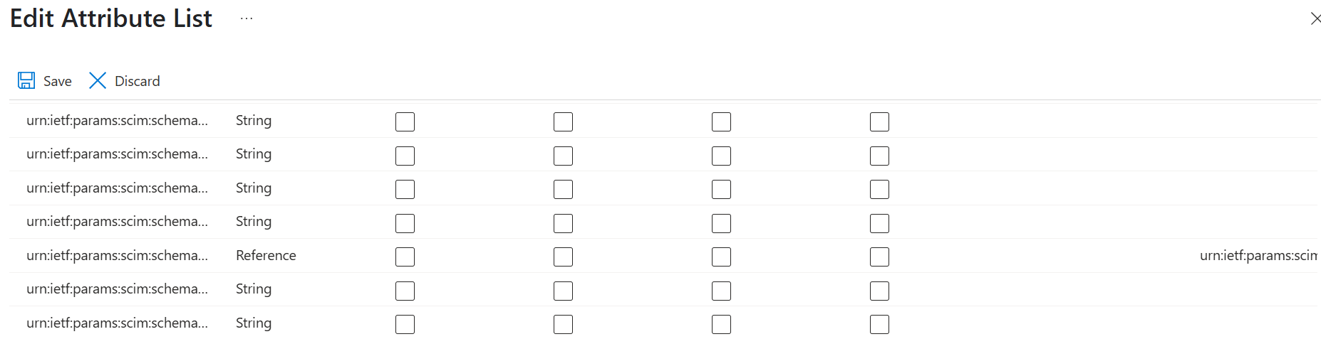
Task: Check fourth checkbox in the Reference row
Action: click(879, 257)
